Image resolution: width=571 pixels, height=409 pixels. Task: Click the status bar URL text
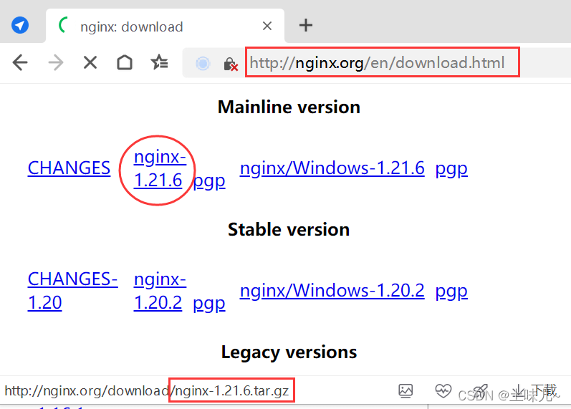[x=147, y=391]
